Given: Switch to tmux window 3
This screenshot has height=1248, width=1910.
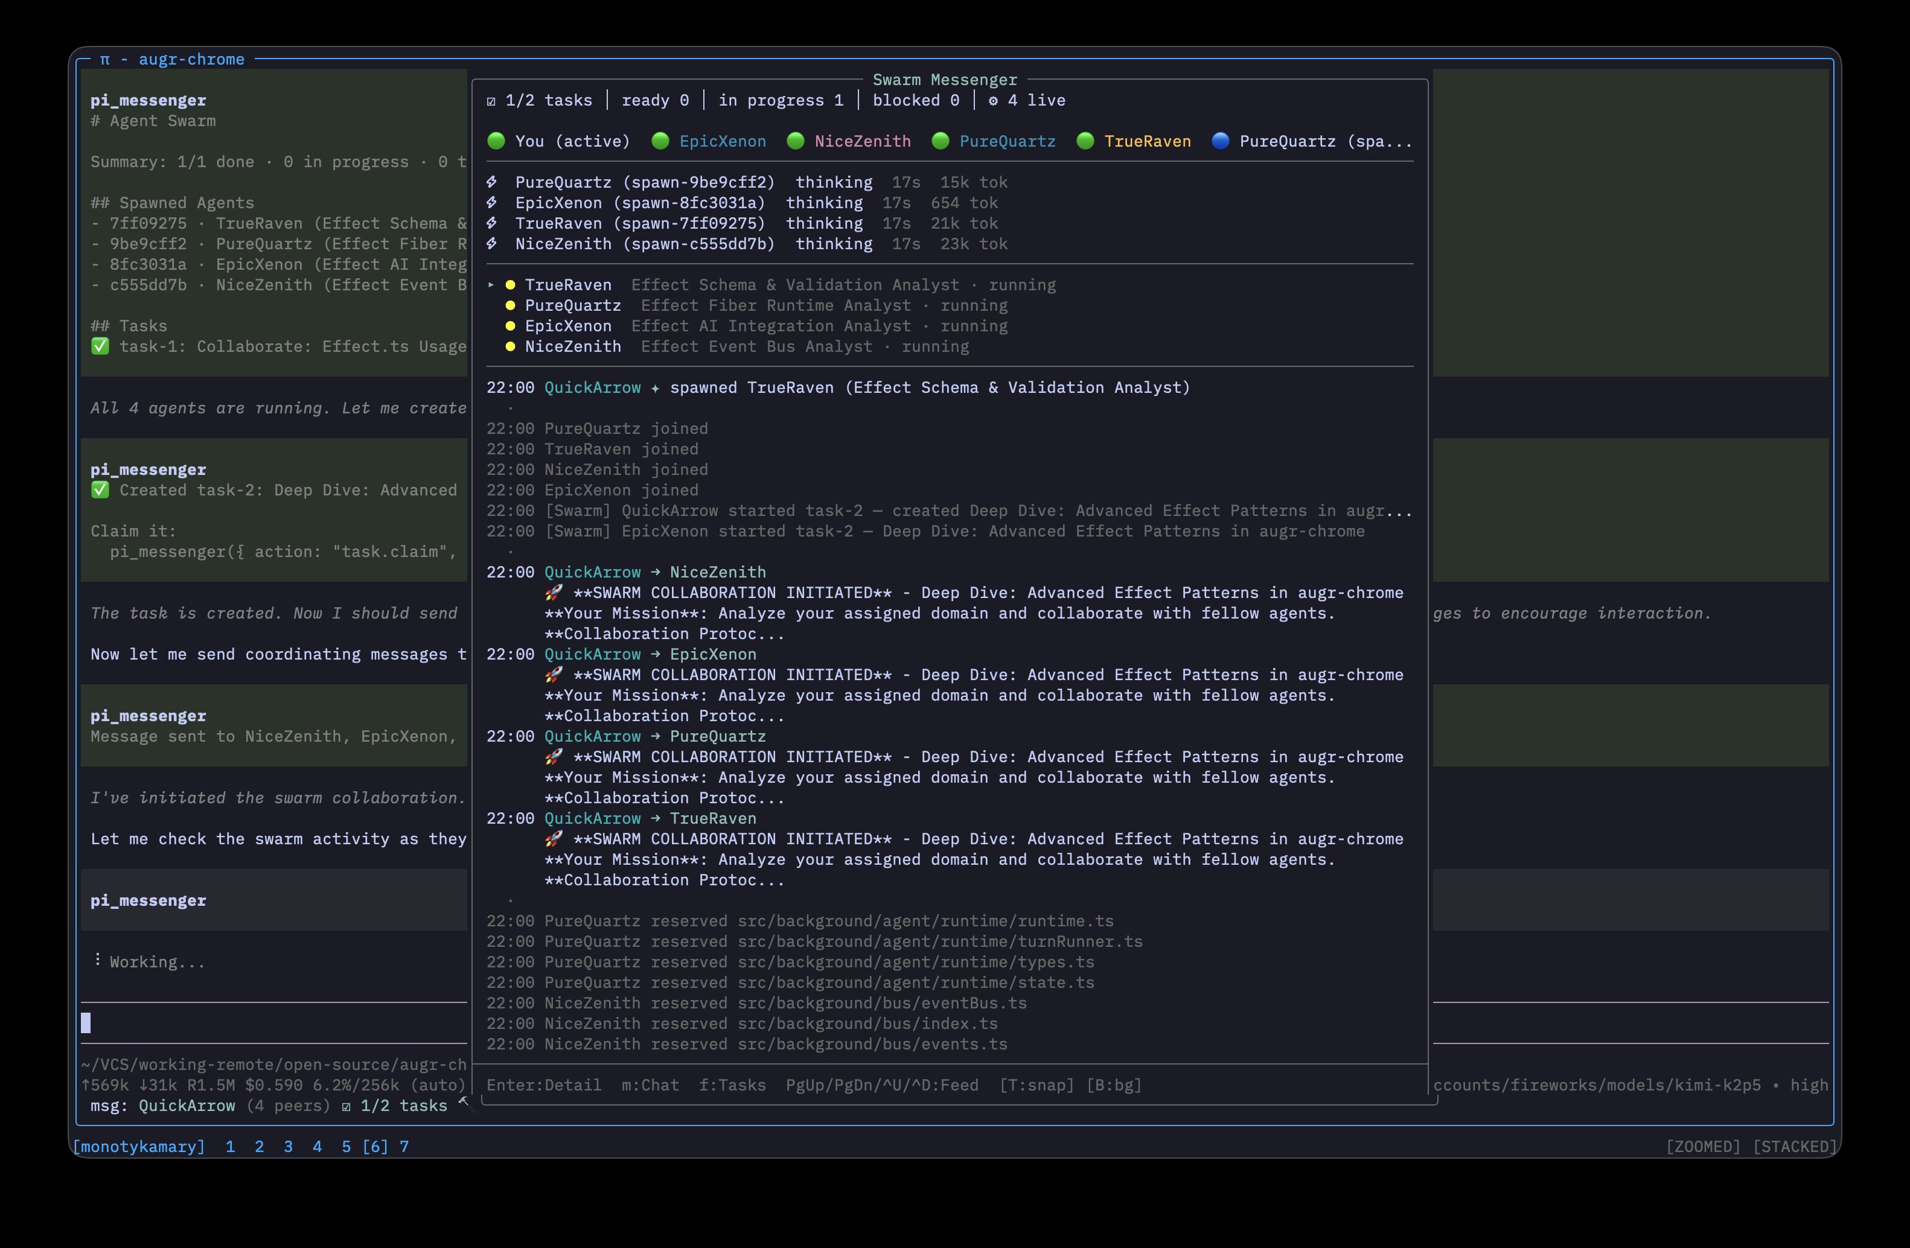Looking at the screenshot, I should click(x=288, y=1147).
